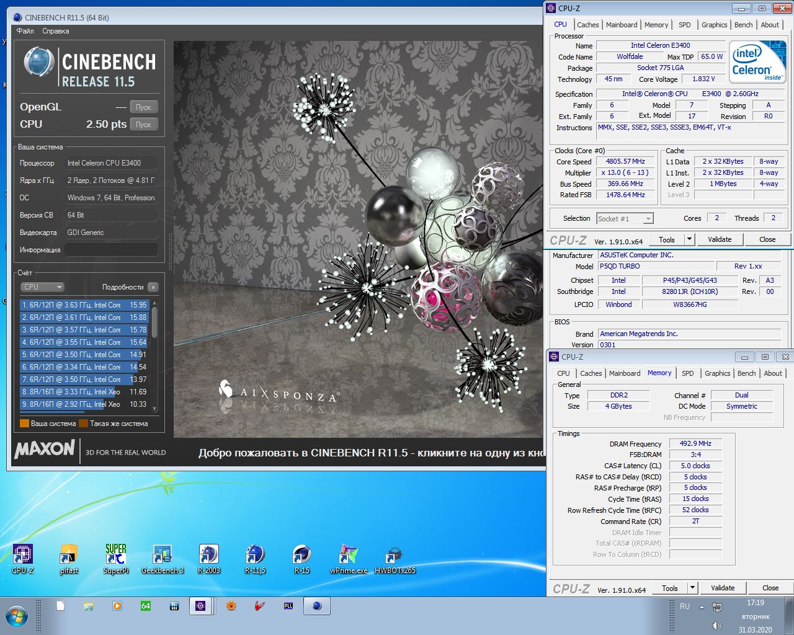The width and height of the screenshot is (794, 635).
Task: Open the network tray icon
Action: (717, 606)
